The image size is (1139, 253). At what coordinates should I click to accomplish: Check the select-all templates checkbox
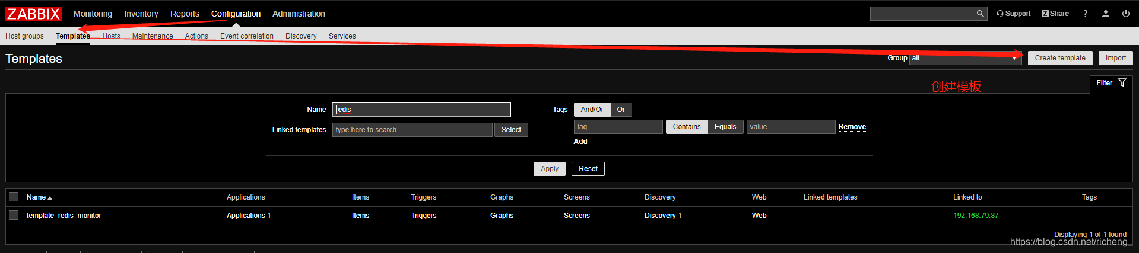click(14, 197)
